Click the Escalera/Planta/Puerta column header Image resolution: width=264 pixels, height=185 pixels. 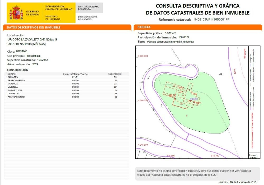(x=75, y=74)
